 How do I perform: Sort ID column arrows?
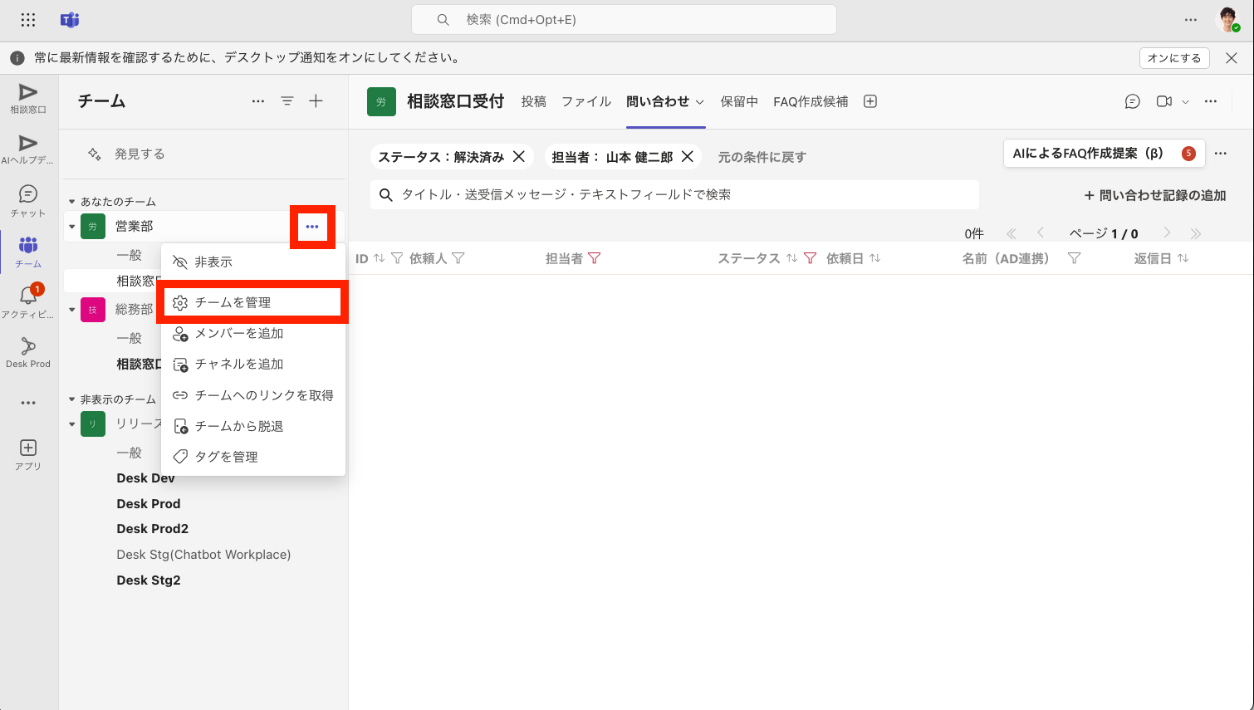(379, 258)
